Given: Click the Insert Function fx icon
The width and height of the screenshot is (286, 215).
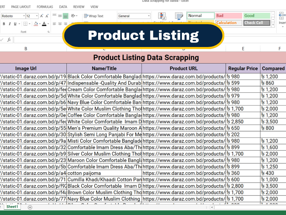Looking at the screenshot, I should tap(9, 40).
